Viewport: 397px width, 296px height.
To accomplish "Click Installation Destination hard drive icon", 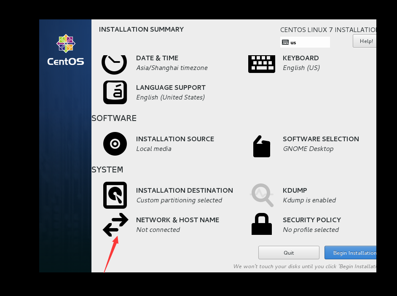I will click(115, 195).
